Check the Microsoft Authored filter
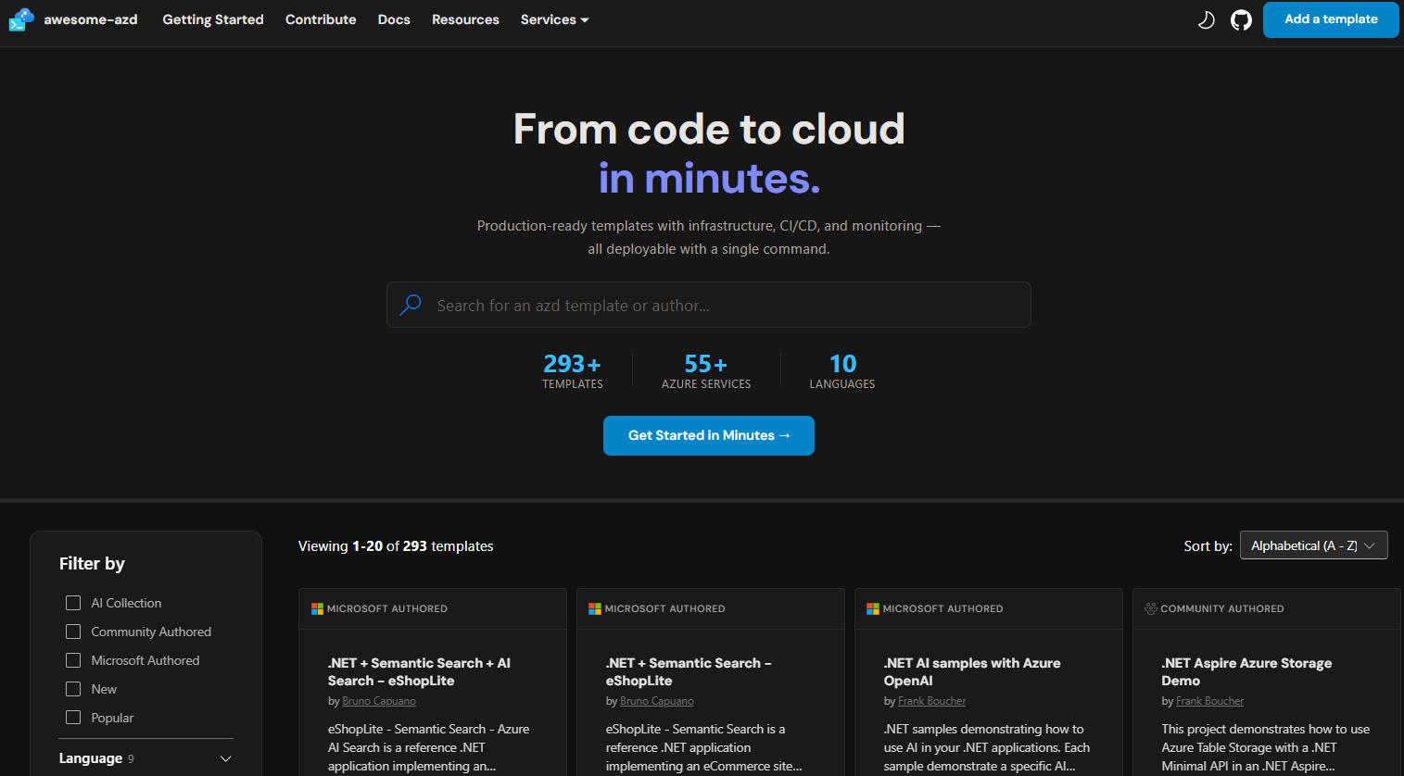Image resolution: width=1404 pixels, height=776 pixels. pos(73,660)
